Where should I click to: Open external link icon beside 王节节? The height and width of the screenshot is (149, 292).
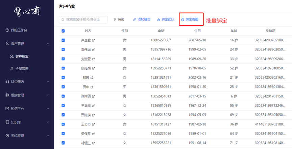94,124
